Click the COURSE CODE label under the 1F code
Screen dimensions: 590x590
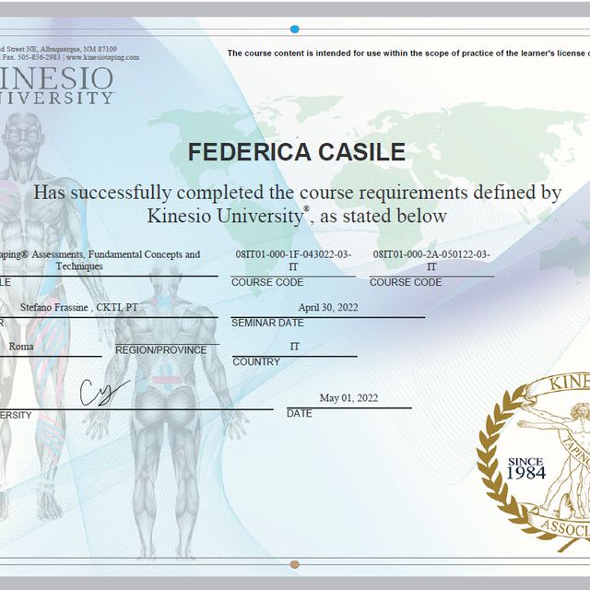pos(267,282)
